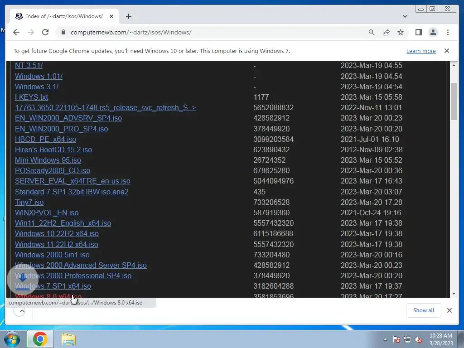
Task: Close the downloads shelf
Action: (449, 310)
